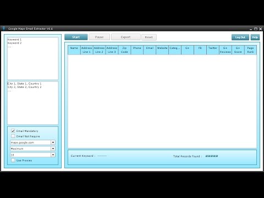Open the Help button

pyautogui.click(x=255, y=37)
